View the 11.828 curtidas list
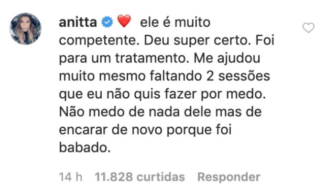Image resolution: width=325 pixels, height=196 pixels. [x=140, y=177]
